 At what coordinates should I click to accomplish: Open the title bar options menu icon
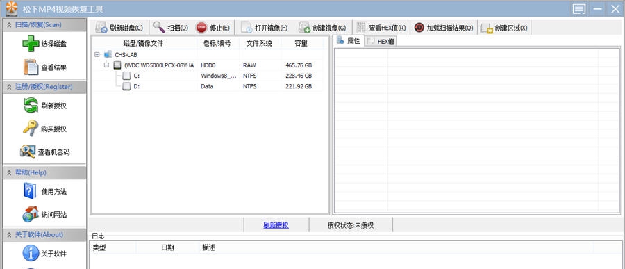pos(579,9)
